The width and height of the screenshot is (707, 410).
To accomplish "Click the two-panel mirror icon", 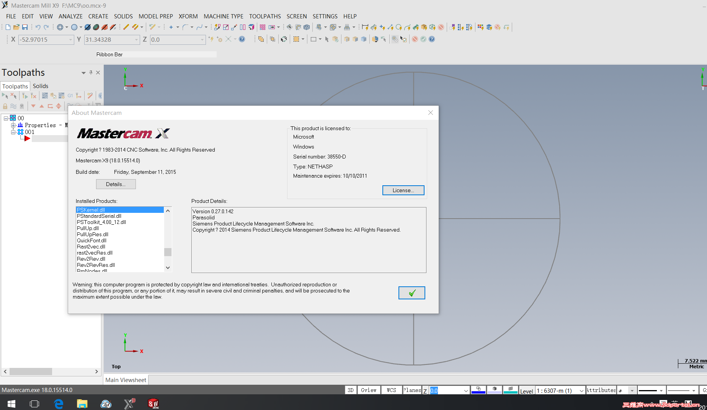I will click(x=243, y=27).
